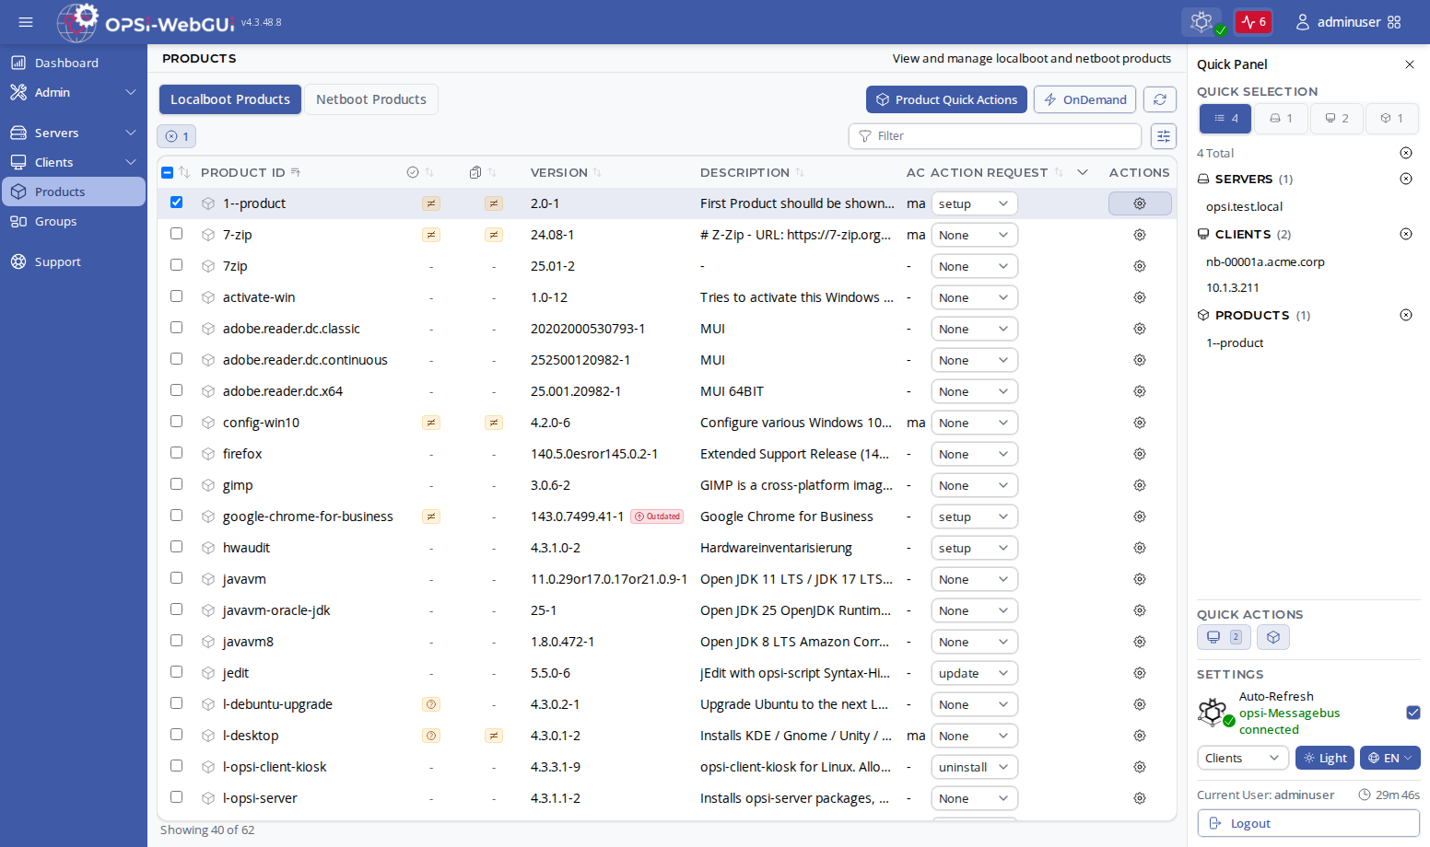Open the EN language dropdown
This screenshot has width=1430, height=847.
[x=1390, y=758]
